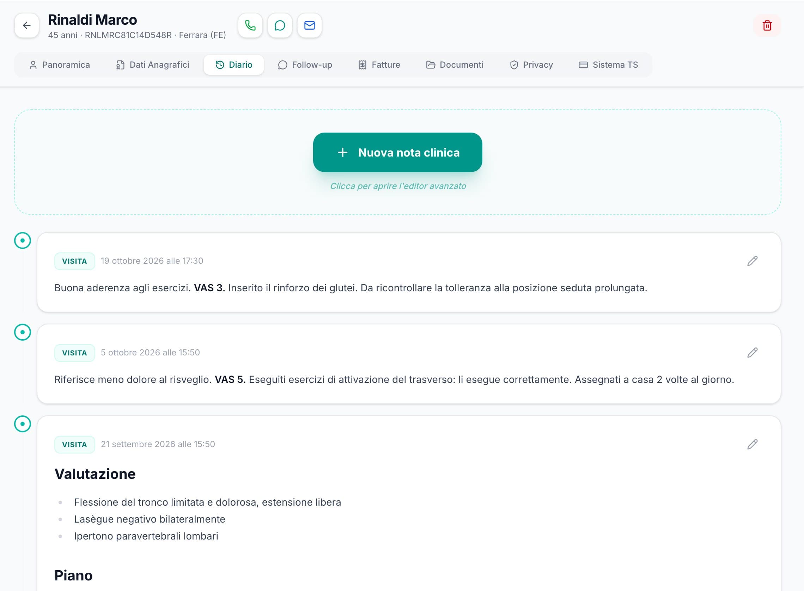Open the Documenti tab
Image resolution: width=804 pixels, height=591 pixels.
(455, 65)
